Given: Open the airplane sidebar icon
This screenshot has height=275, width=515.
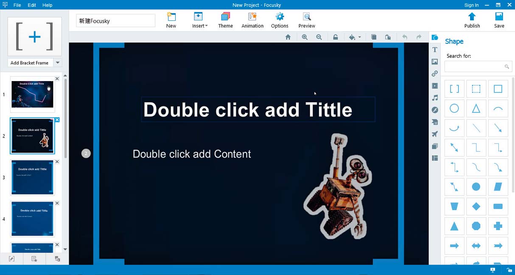Looking at the screenshot, I should (435, 134).
